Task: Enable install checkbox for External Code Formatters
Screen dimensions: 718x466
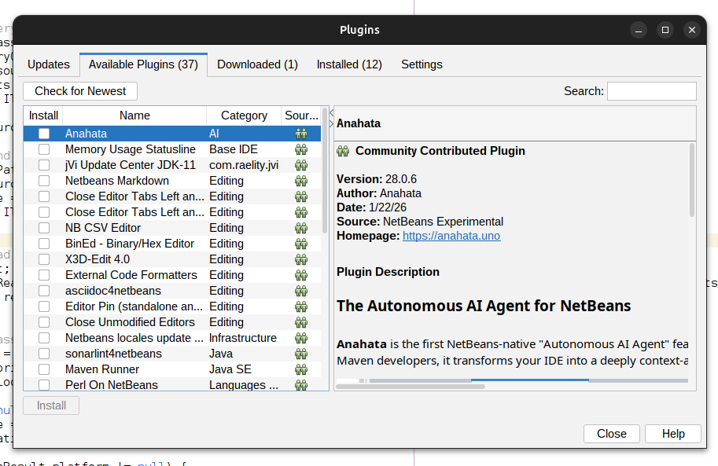Action: [44, 275]
